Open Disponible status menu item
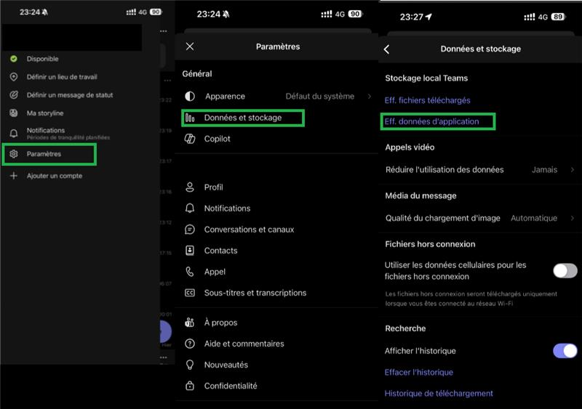582x409 pixels. coord(42,59)
